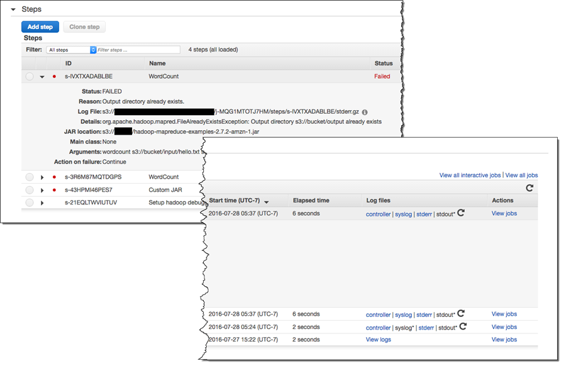Collapse the Steps section header
The image size is (566, 373).
13,9
